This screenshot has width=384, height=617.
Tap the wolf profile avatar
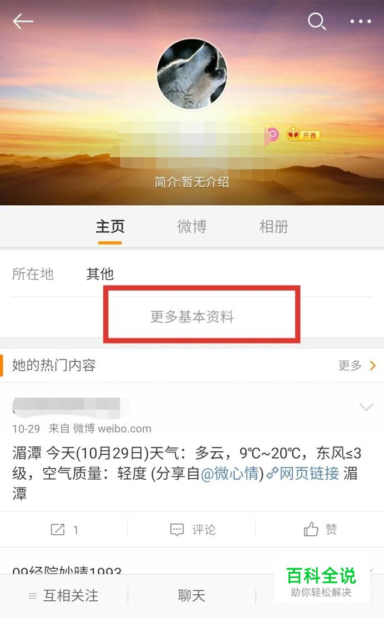tap(192, 74)
